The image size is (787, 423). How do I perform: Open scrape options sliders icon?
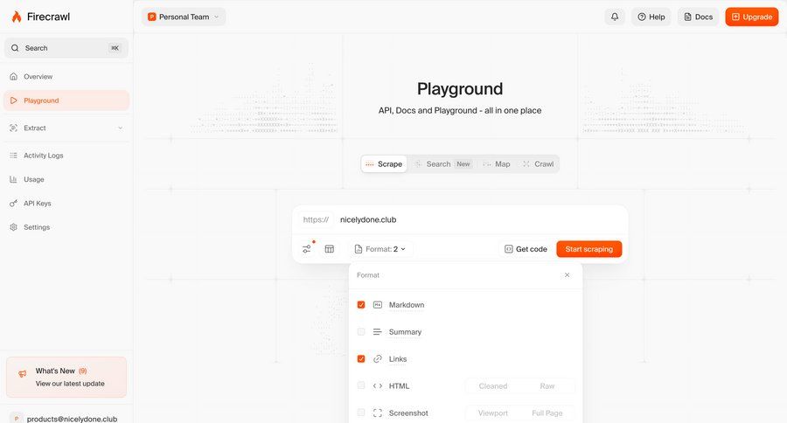[x=307, y=249]
